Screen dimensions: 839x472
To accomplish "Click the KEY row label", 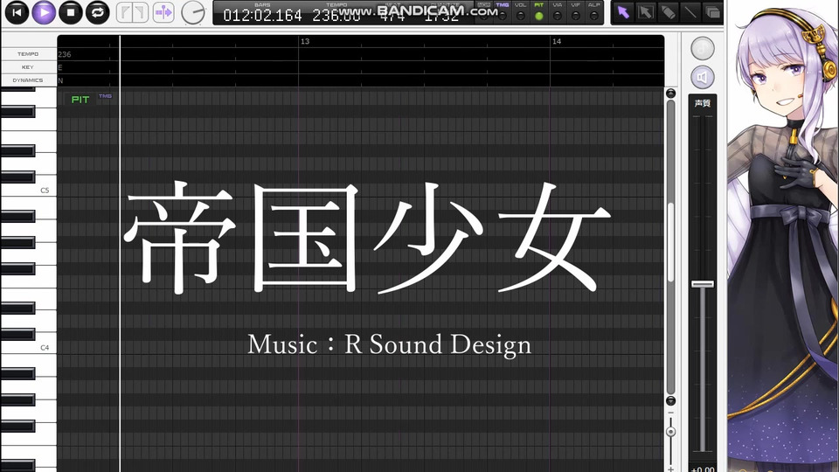I will click(x=28, y=67).
